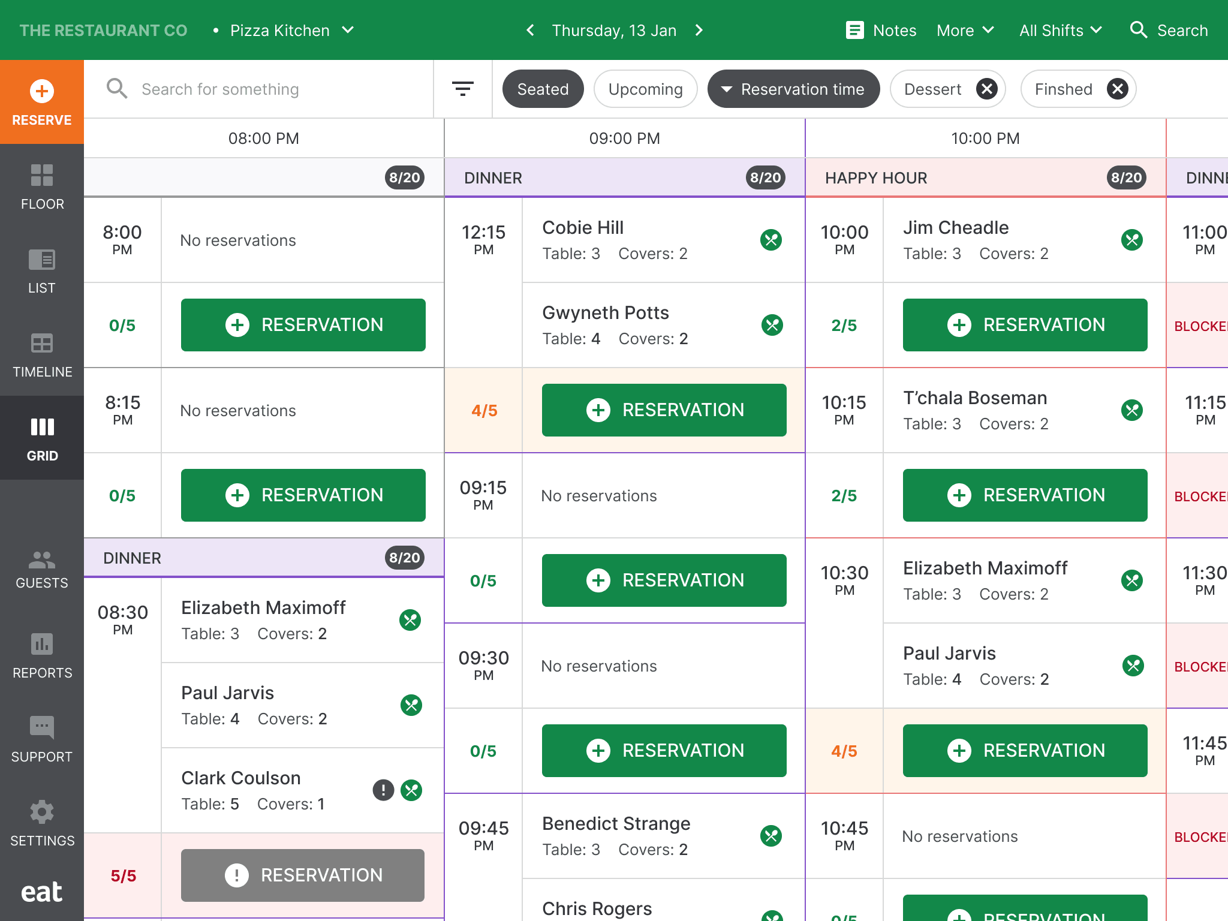Open the All Shifts dropdown
The image size is (1228, 921).
[1061, 30]
